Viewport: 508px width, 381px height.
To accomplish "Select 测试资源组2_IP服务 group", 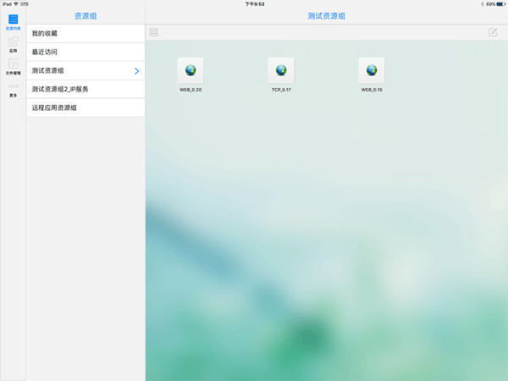I will click(86, 89).
